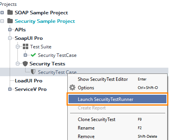Select the Security TestCase tree item

click(57, 55)
